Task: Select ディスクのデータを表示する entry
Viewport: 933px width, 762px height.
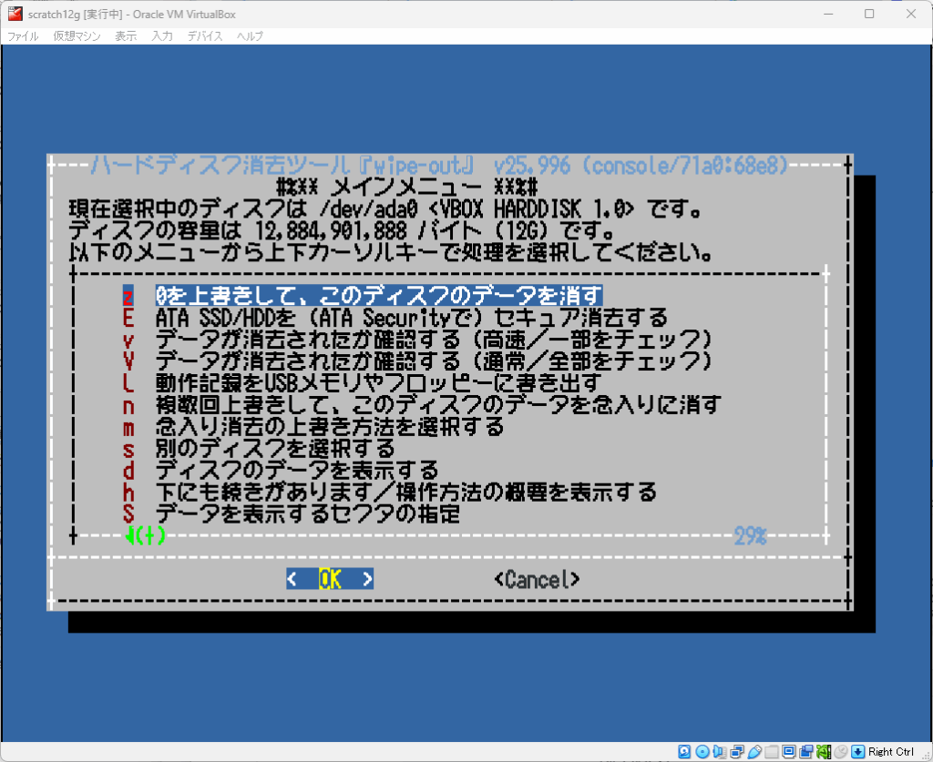Action: pyautogui.click(x=297, y=471)
